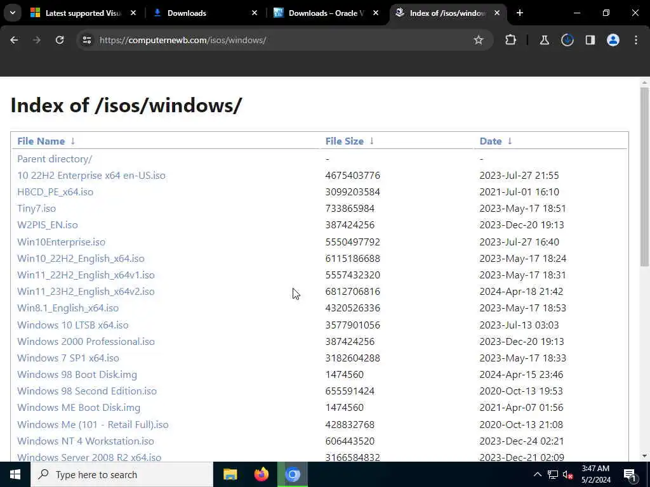The height and width of the screenshot is (487, 650).
Task: Close the Downloads tab
Action: (255, 13)
